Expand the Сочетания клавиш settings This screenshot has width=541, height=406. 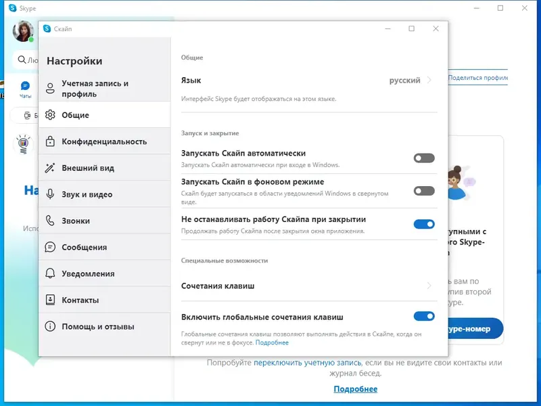click(431, 286)
